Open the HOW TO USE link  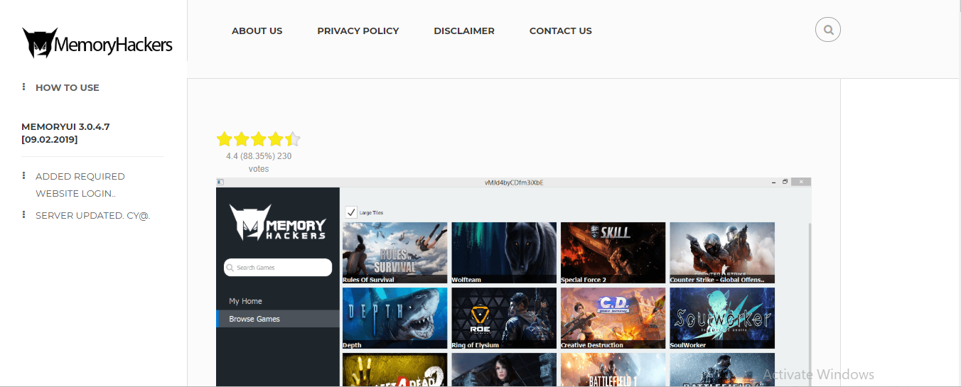[68, 87]
